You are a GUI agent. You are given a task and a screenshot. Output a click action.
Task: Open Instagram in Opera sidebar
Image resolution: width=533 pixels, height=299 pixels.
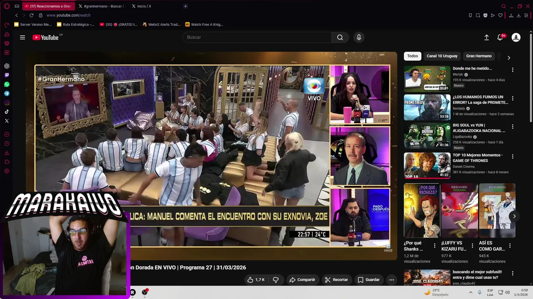pos(7,103)
